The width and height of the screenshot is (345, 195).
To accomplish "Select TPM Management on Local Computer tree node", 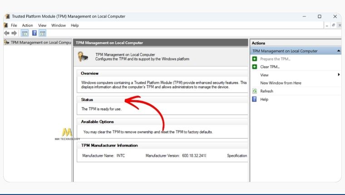I will tap(41, 42).
